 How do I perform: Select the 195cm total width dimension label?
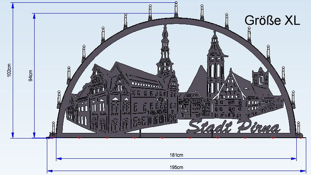pos(176,167)
